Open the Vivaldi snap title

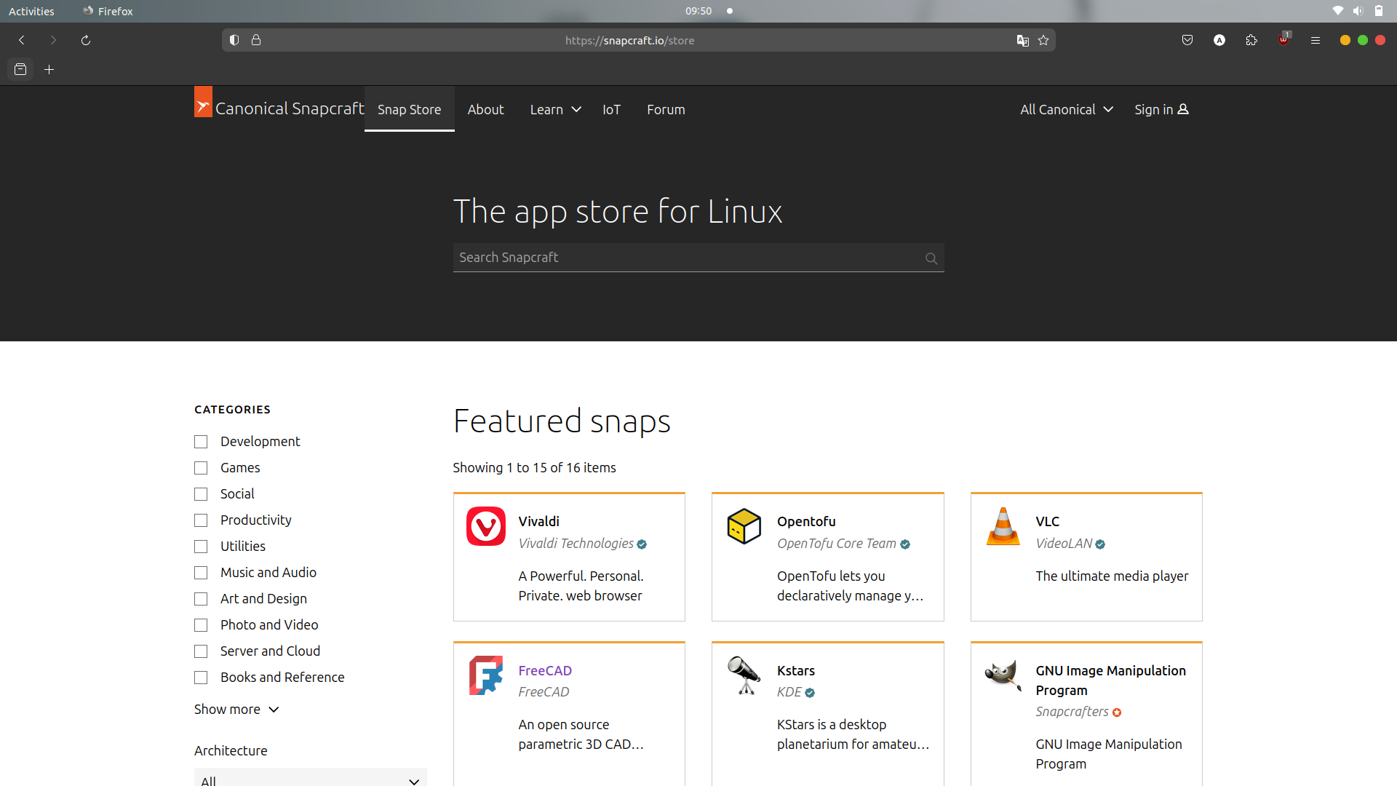(539, 521)
